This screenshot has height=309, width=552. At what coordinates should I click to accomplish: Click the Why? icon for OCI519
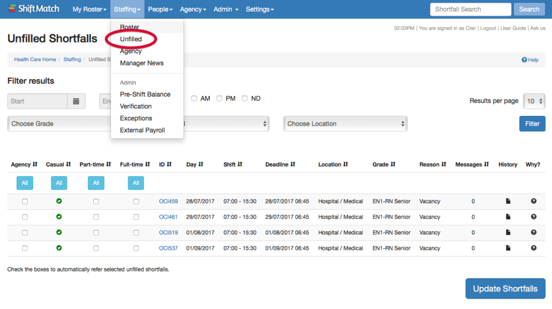pyautogui.click(x=534, y=232)
